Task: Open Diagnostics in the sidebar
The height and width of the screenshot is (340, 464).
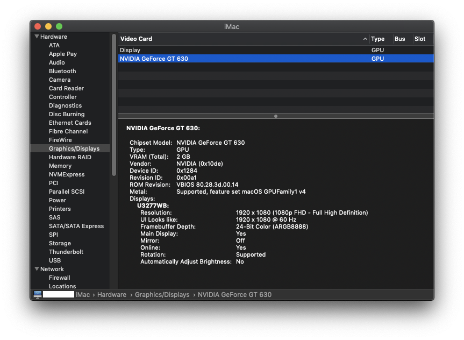Action: click(66, 105)
